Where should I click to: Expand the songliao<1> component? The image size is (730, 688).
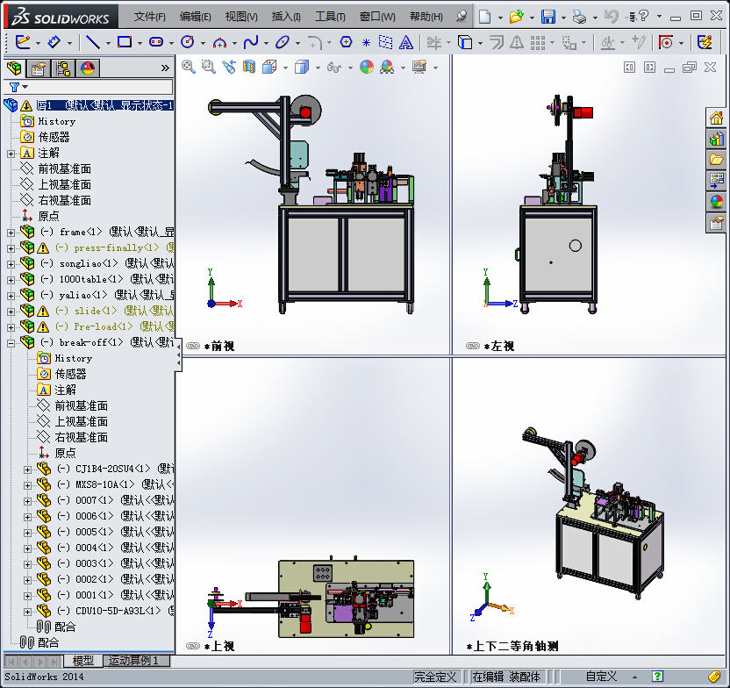click(11, 264)
